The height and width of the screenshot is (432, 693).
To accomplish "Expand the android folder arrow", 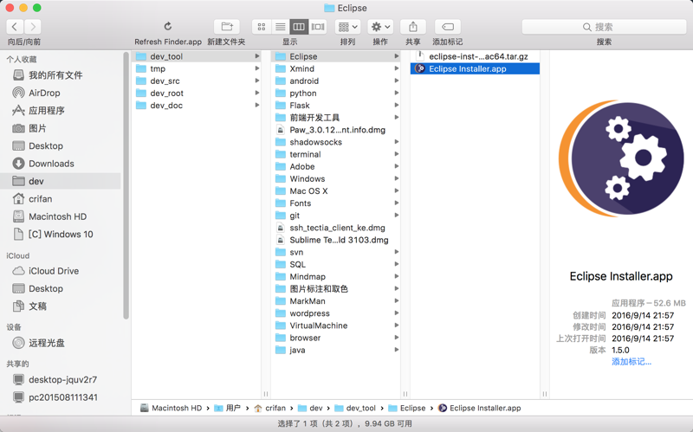I will 397,81.
